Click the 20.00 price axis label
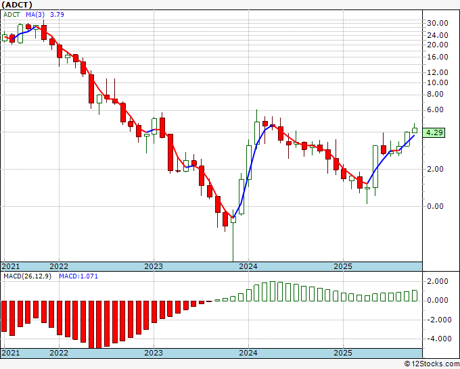This screenshot has height=369, width=460. tap(438, 45)
